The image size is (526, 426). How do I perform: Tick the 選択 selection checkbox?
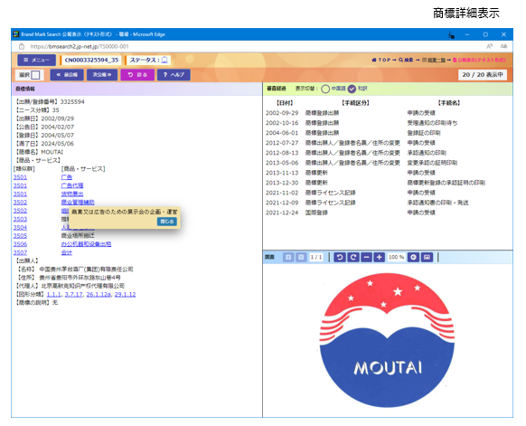point(35,75)
